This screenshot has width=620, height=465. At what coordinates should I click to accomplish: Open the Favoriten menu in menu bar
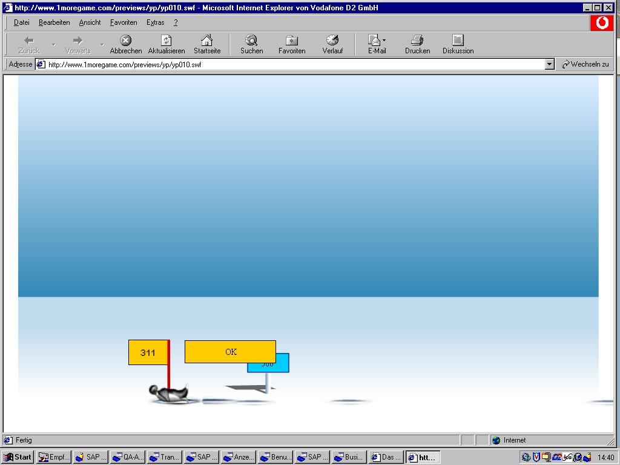[124, 22]
